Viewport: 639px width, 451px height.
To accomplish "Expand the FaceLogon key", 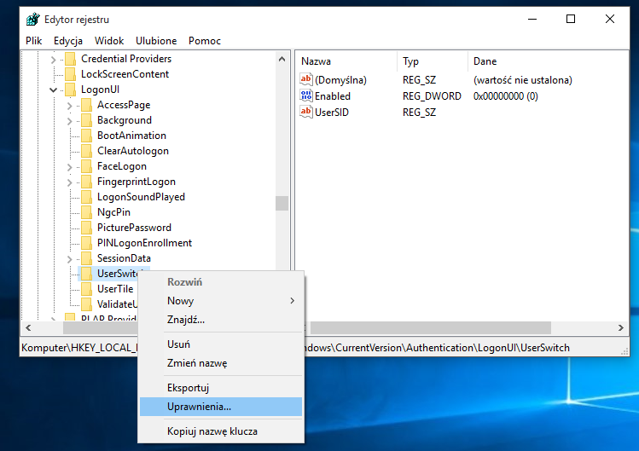I will [x=70, y=167].
